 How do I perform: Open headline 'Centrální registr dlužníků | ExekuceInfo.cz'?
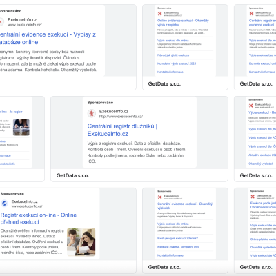point(122,130)
